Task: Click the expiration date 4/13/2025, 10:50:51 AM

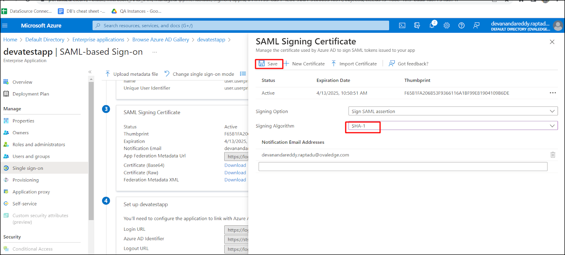Action: (342, 93)
